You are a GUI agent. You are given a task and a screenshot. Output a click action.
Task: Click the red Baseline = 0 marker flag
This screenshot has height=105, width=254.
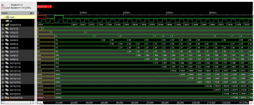click(x=44, y=7)
